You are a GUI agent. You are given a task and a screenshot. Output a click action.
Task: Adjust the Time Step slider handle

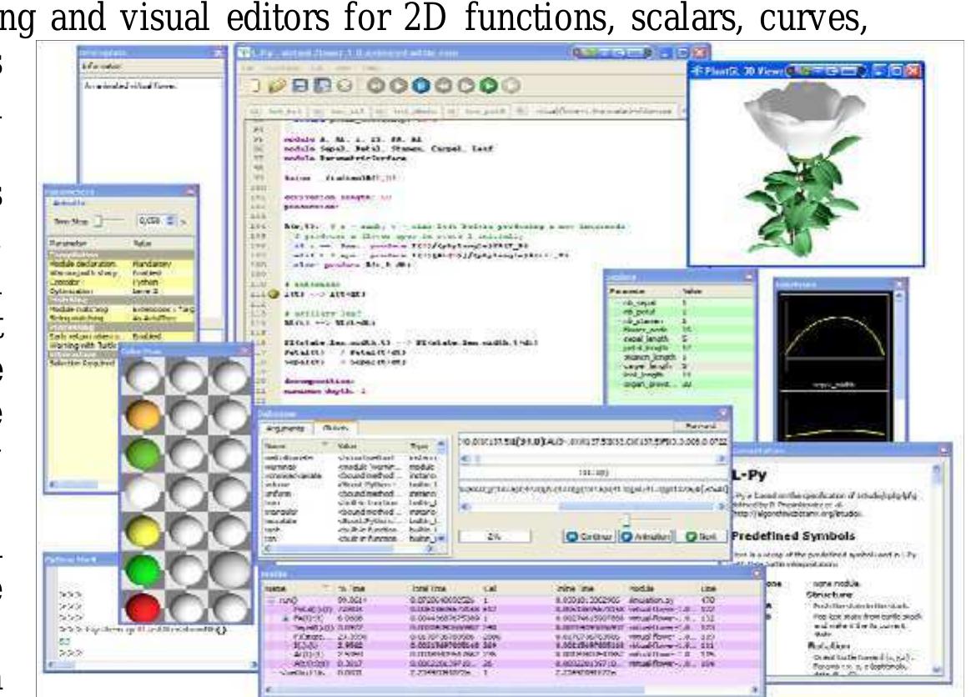coord(98,220)
